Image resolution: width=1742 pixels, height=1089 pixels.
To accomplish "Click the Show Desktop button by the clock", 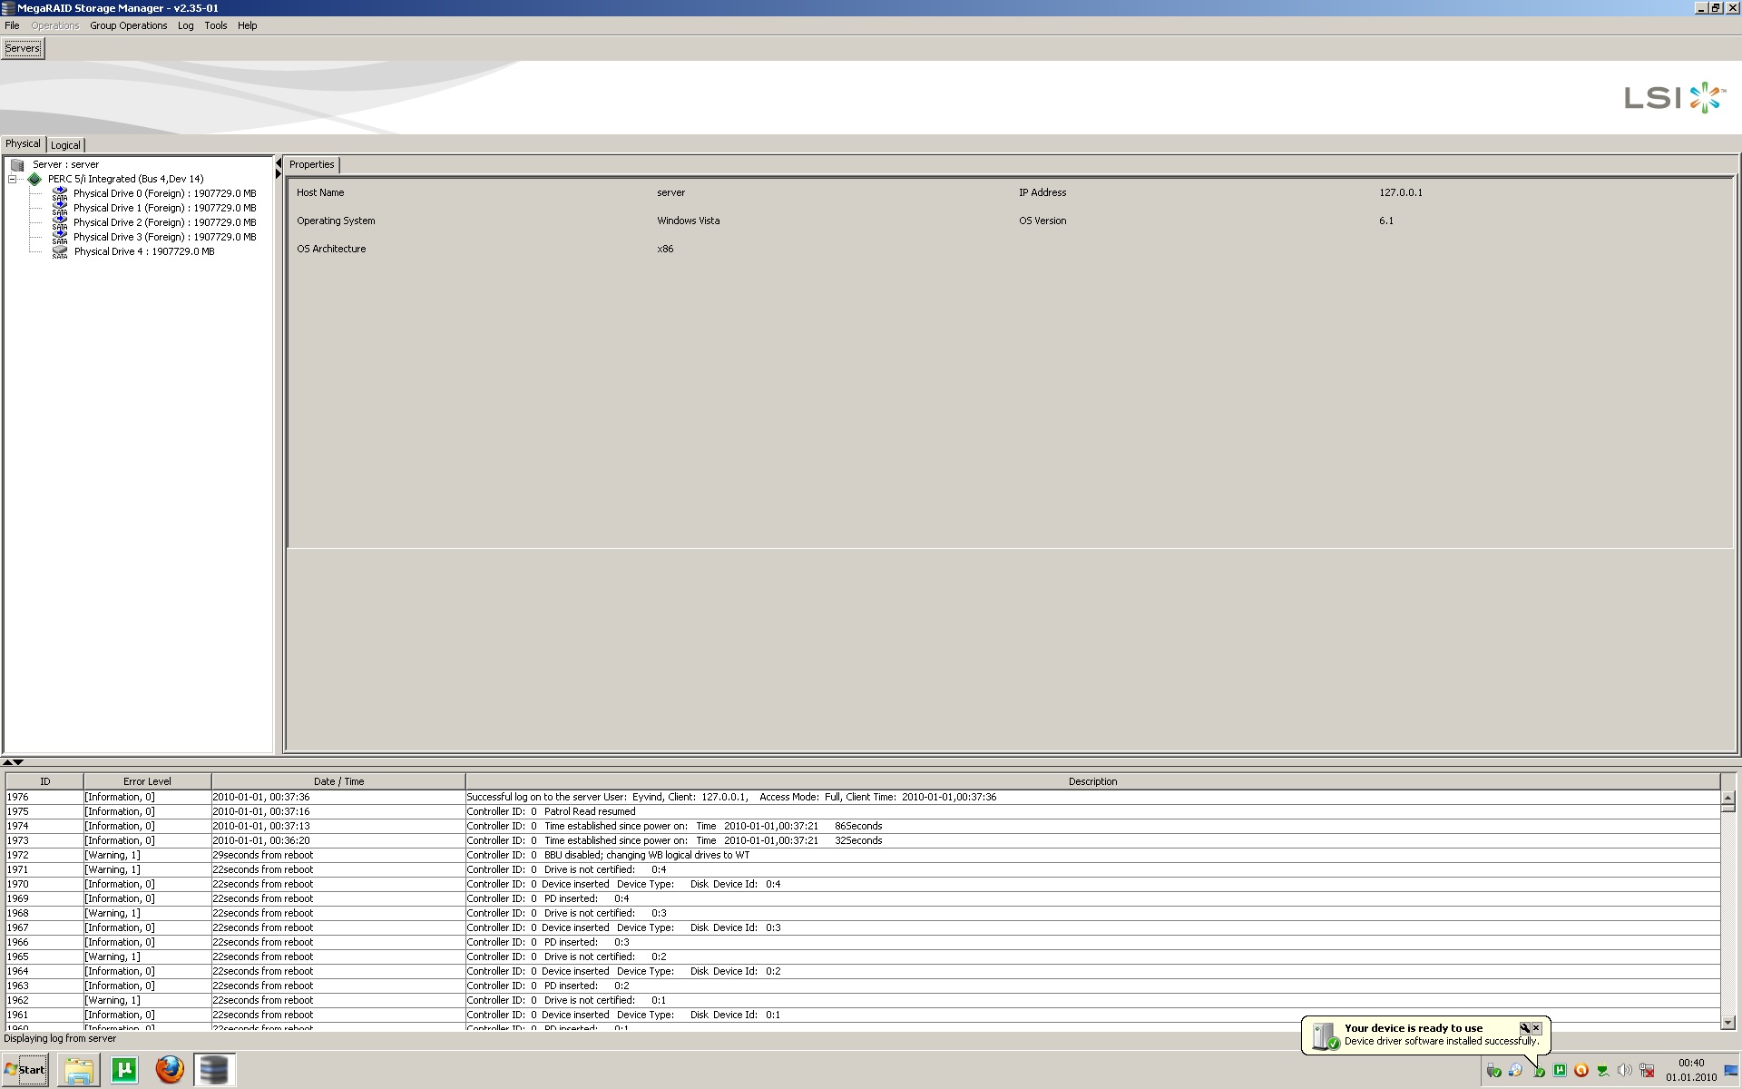I will click(x=1731, y=1071).
